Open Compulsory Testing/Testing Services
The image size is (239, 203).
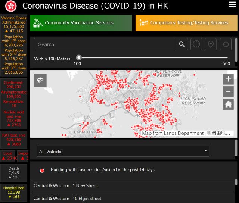pos(186,23)
